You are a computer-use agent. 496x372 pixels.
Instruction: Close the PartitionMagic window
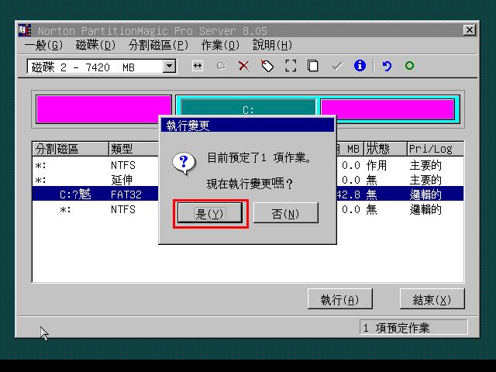469,30
